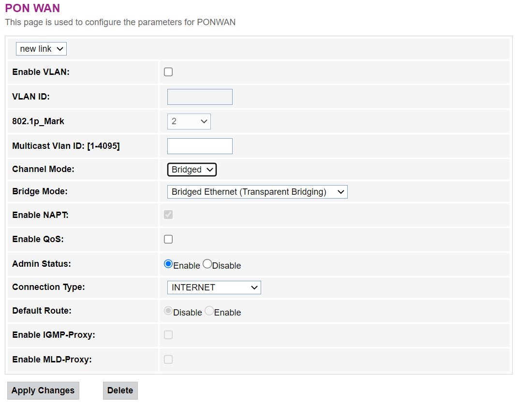The height and width of the screenshot is (403, 516).
Task: Toggle the Enable NAPT checkbox
Action: coord(168,215)
